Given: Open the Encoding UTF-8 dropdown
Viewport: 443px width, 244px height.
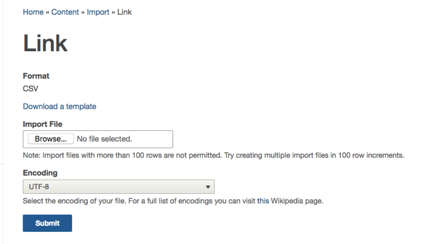Looking at the screenshot, I should 118,187.
